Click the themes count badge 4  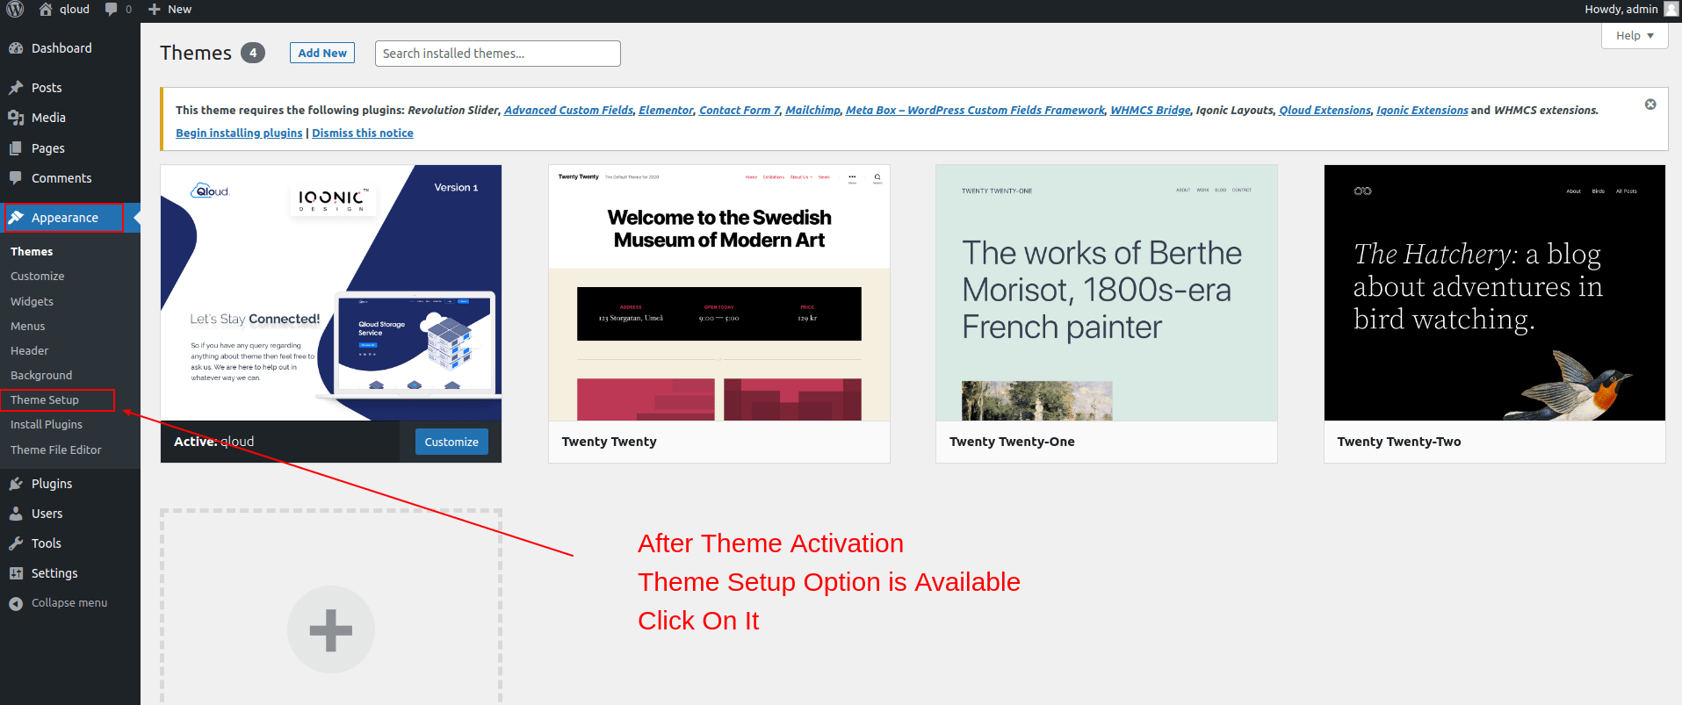click(x=253, y=53)
